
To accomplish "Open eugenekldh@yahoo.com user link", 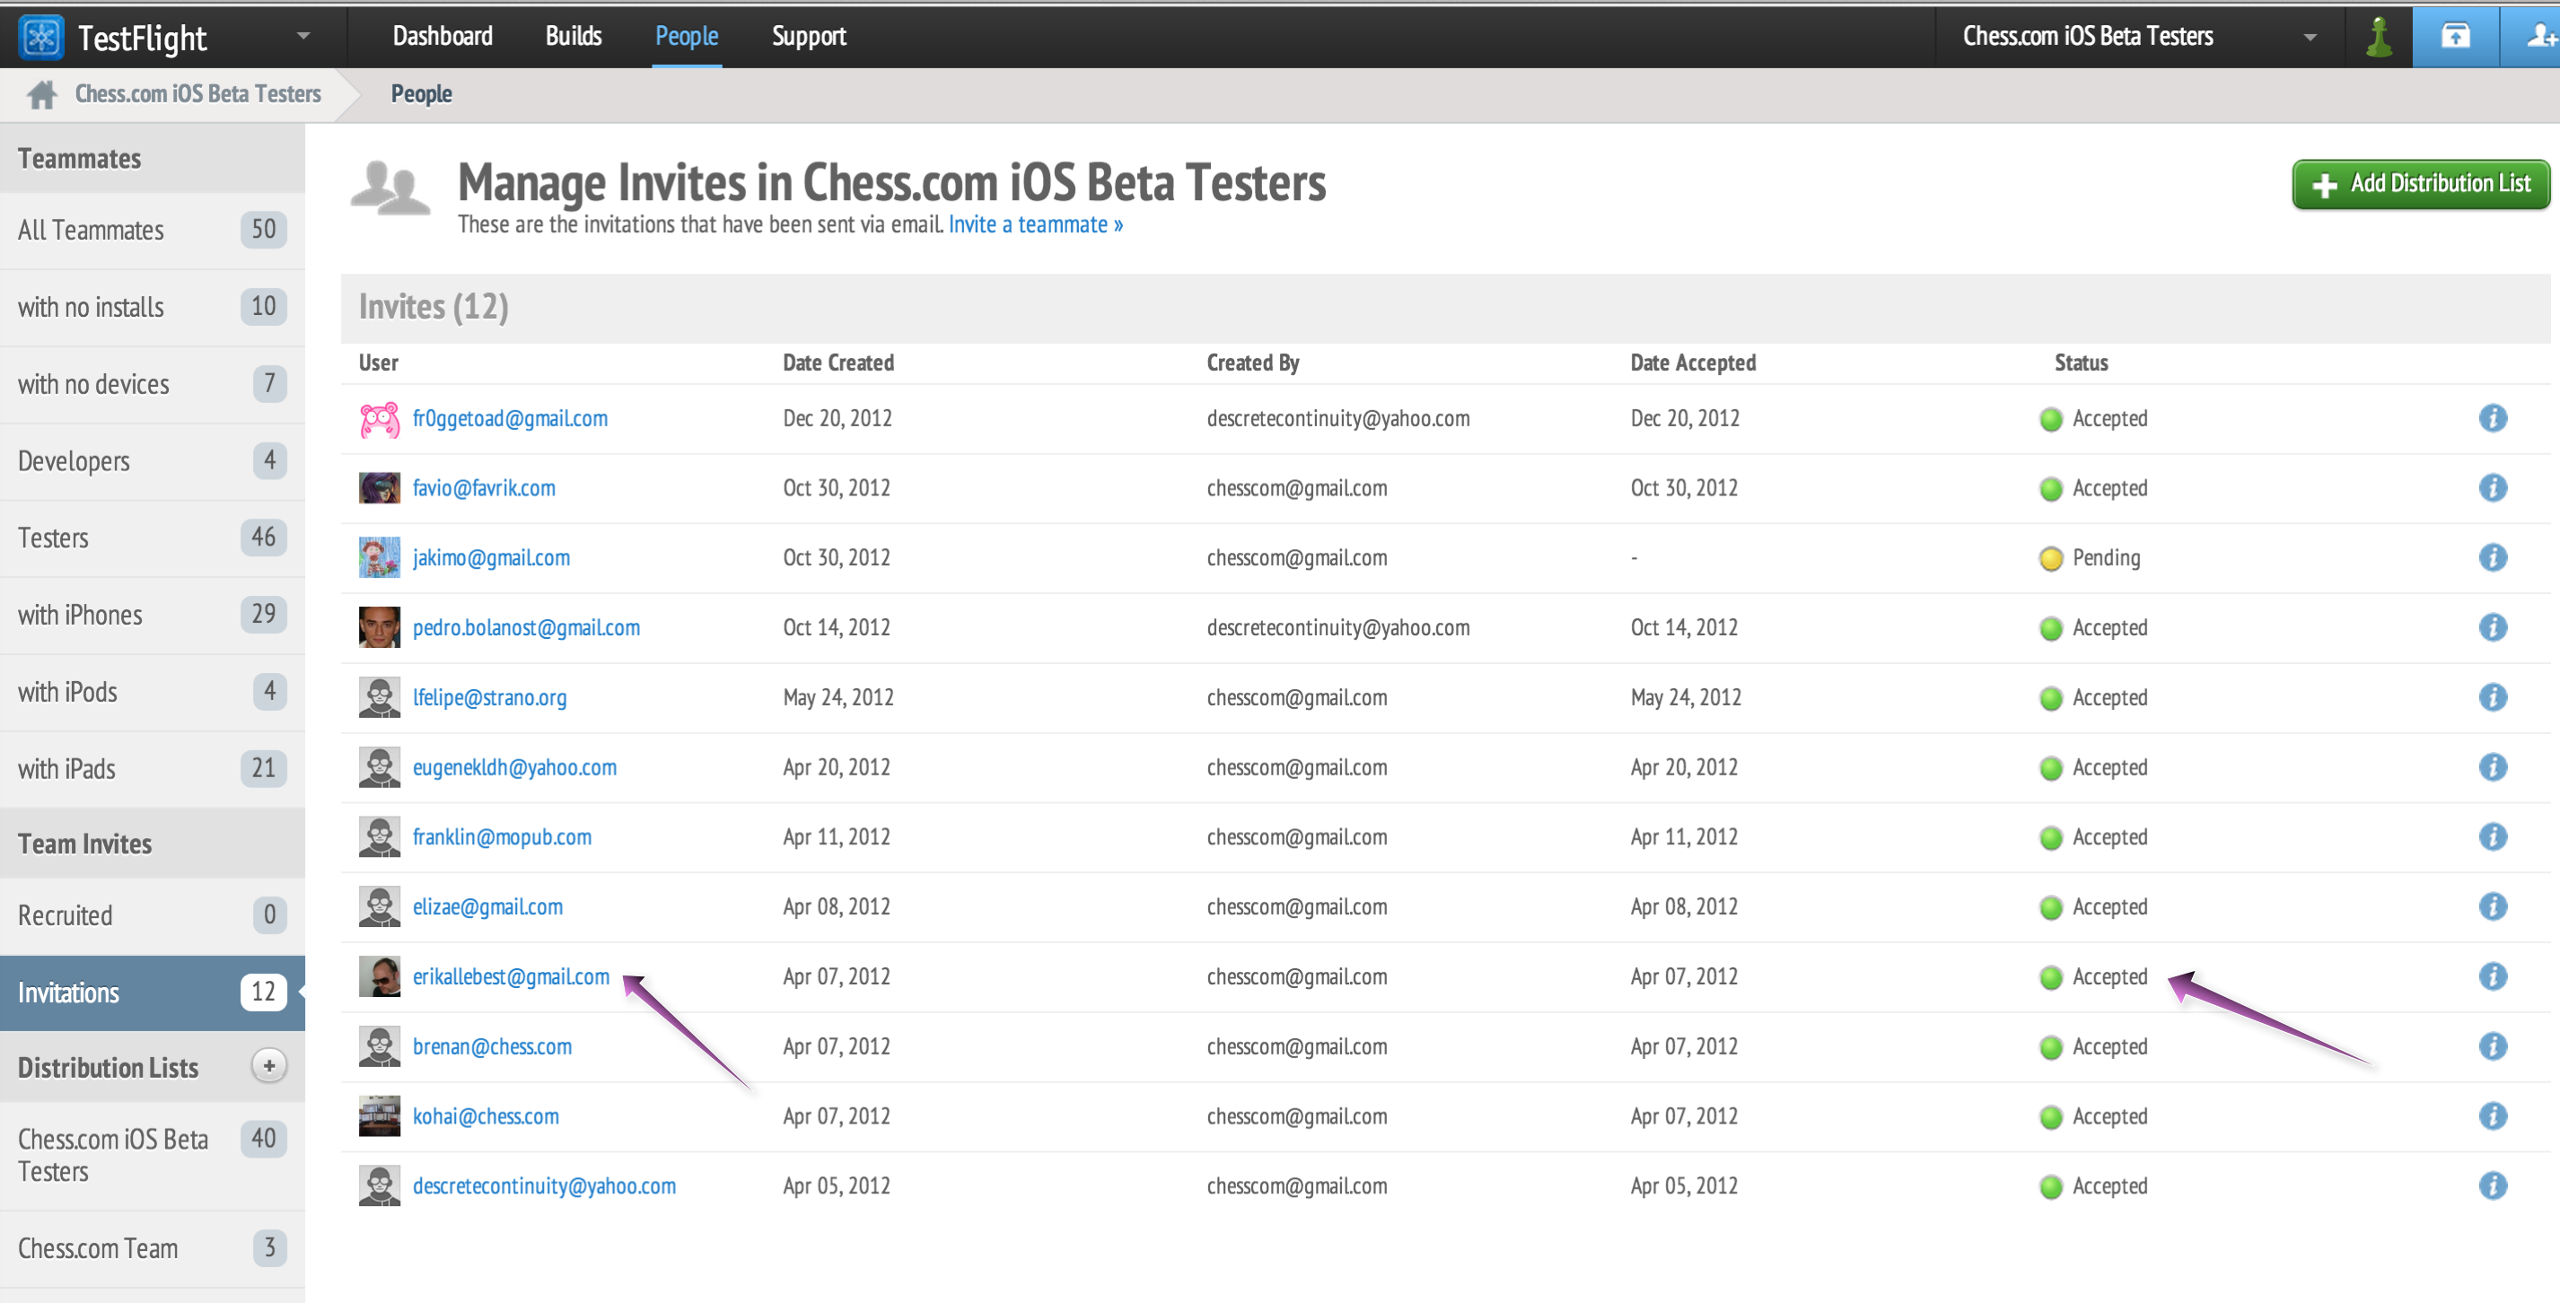I will tap(513, 767).
